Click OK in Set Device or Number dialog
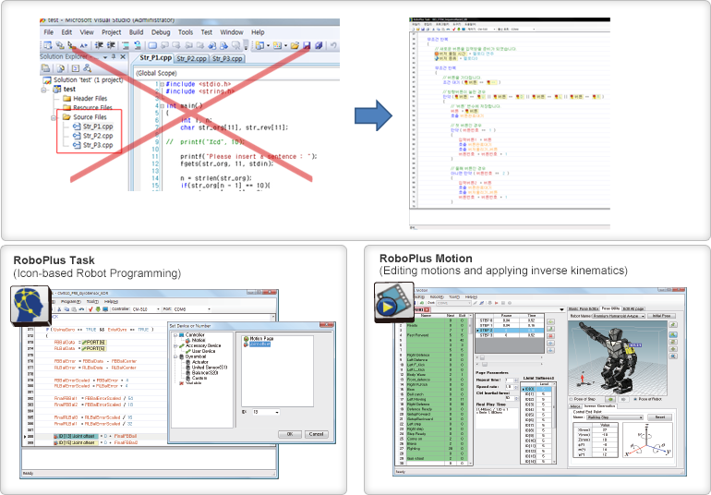The image size is (711, 495). pyautogui.click(x=290, y=434)
